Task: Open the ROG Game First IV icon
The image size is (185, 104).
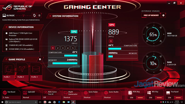Action: (x=45, y=93)
